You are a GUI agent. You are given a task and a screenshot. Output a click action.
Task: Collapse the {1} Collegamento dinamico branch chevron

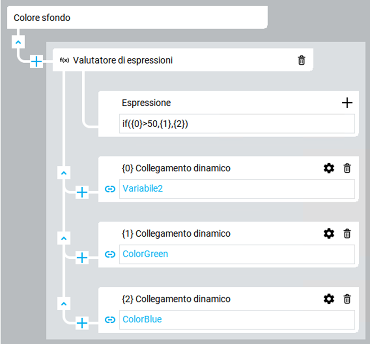[x=64, y=238]
